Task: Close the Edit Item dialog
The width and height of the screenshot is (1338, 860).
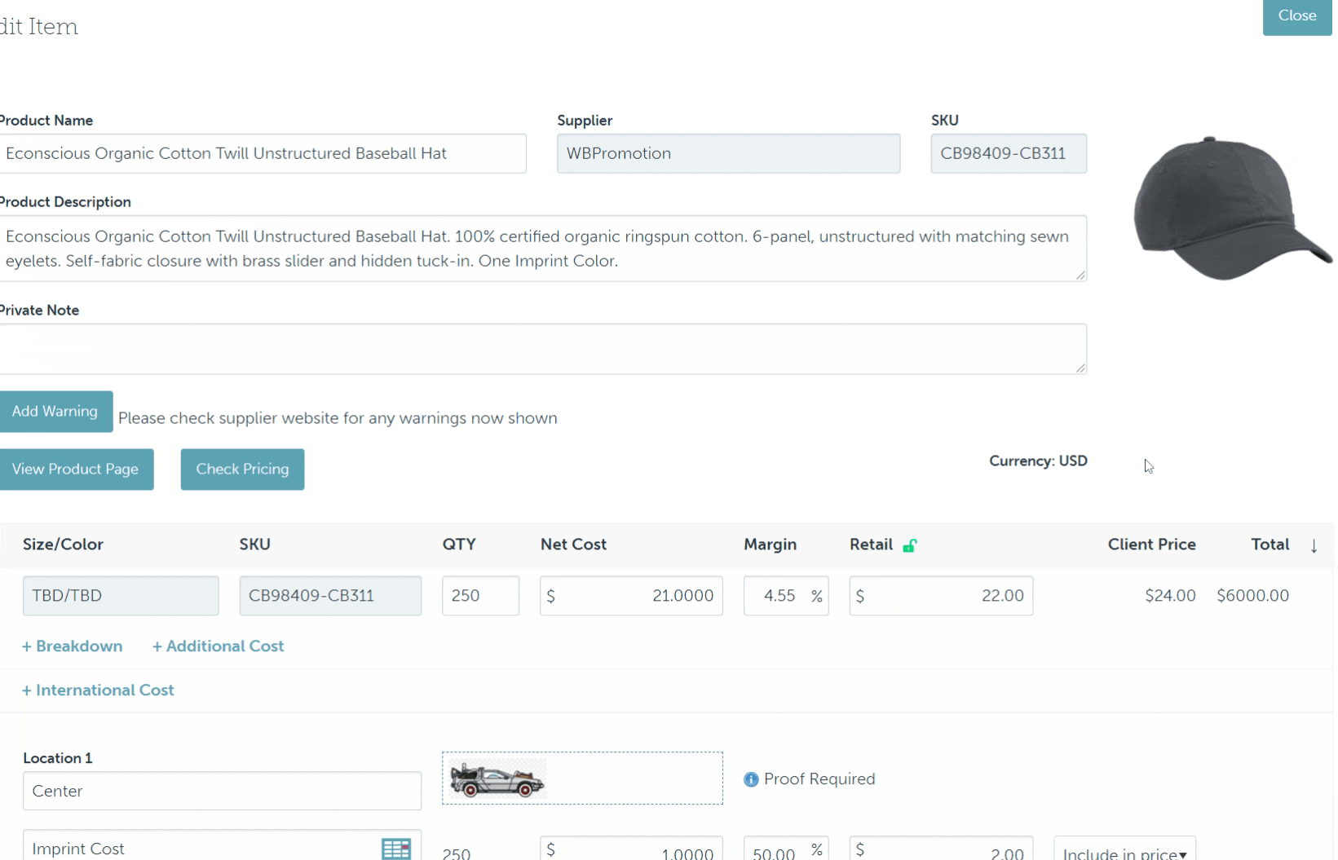Action: pos(1296,16)
